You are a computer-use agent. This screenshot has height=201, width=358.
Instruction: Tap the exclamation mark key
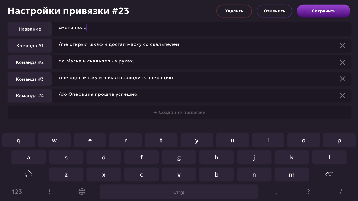[x=49, y=192]
